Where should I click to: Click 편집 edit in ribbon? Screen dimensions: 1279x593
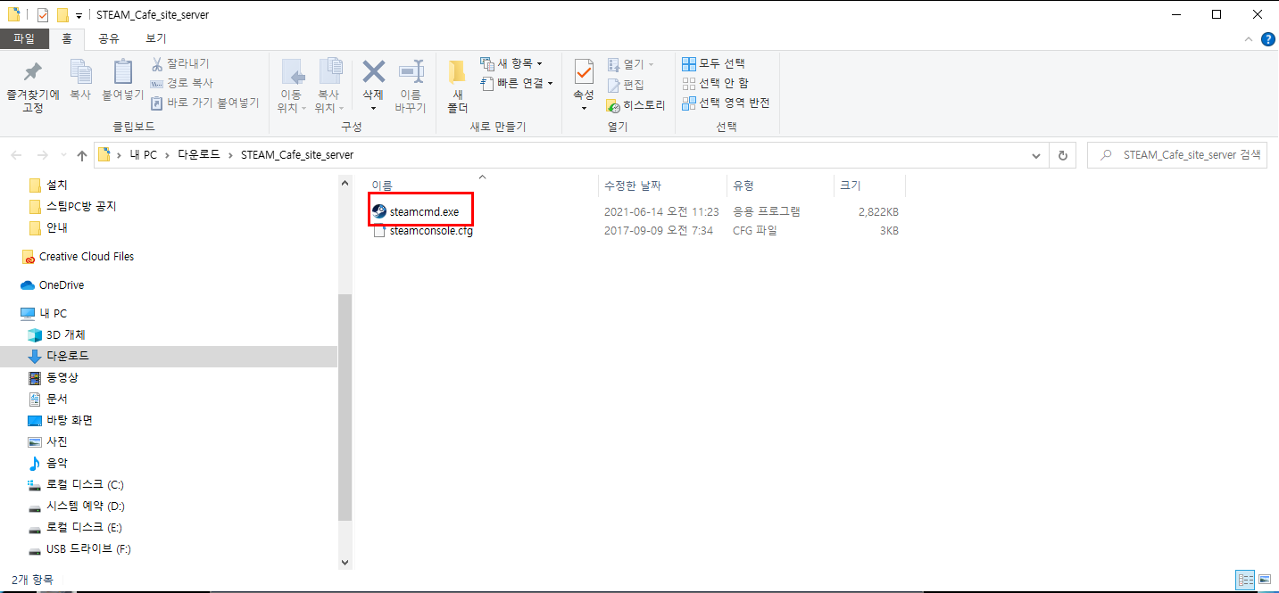tap(626, 85)
